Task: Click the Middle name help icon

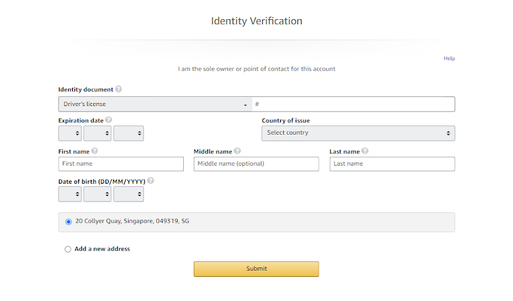Action: [237, 151]
